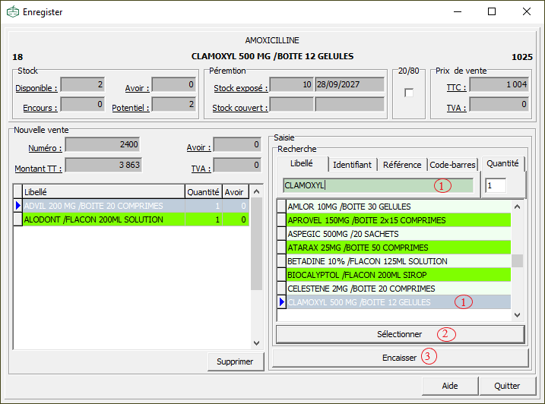The image size is (545, 404).
Task: Click the Numéro field showing 2400
Action: (x=103, y=144)
